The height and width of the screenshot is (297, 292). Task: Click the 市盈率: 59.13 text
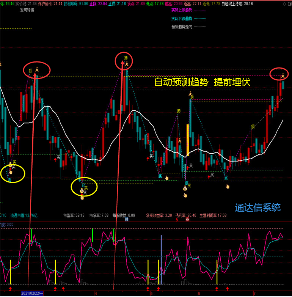point(74,215)
